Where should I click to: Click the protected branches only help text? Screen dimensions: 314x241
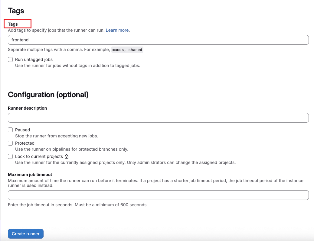click(x=71, y=149)
